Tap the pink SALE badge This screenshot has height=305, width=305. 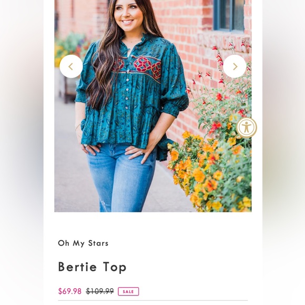pyautogui.click(x=128, y=291)
